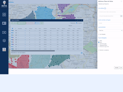Image resolution: width=123 pixels, height=92 pixels.
Task: Click the table horizontal scrollbar
Action: click(x=33, y=51)
